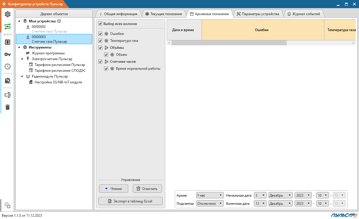The image size is (359, 219).
Task: Click the database icon beside Мои устройства
Action: click(x=25, y=21)
